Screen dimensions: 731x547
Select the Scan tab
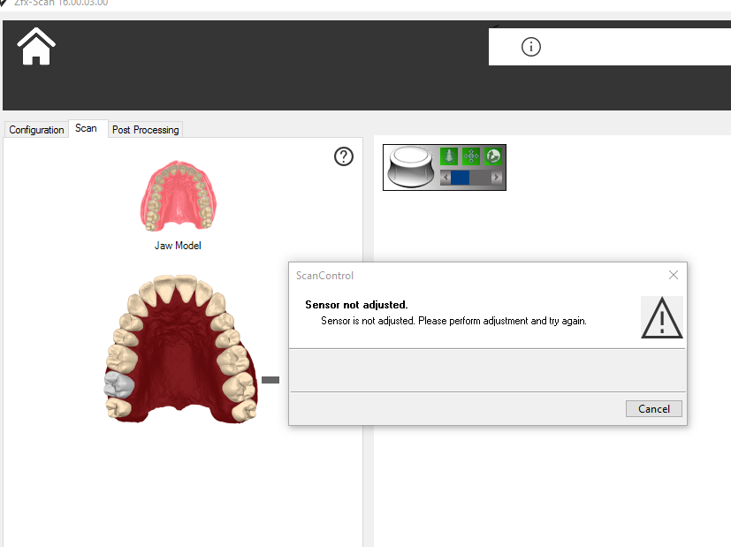point(86,129)
